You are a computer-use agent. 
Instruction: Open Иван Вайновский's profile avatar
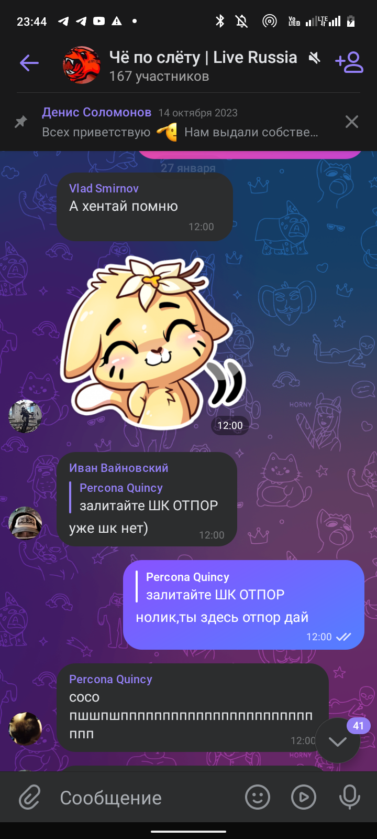coord(25,523)
